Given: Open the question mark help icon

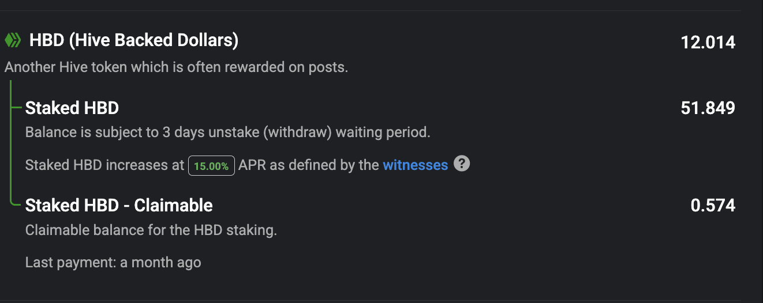Looking at the screenshot, I should coord(462,164).
